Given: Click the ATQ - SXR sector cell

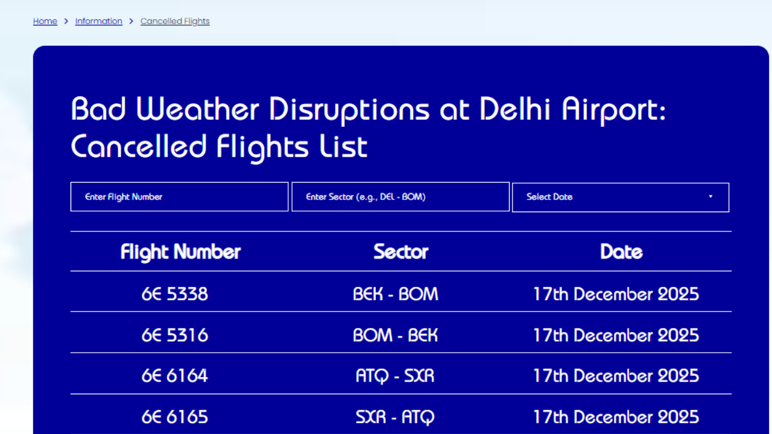Looking at the screenshot, I should tap(395, 376).
